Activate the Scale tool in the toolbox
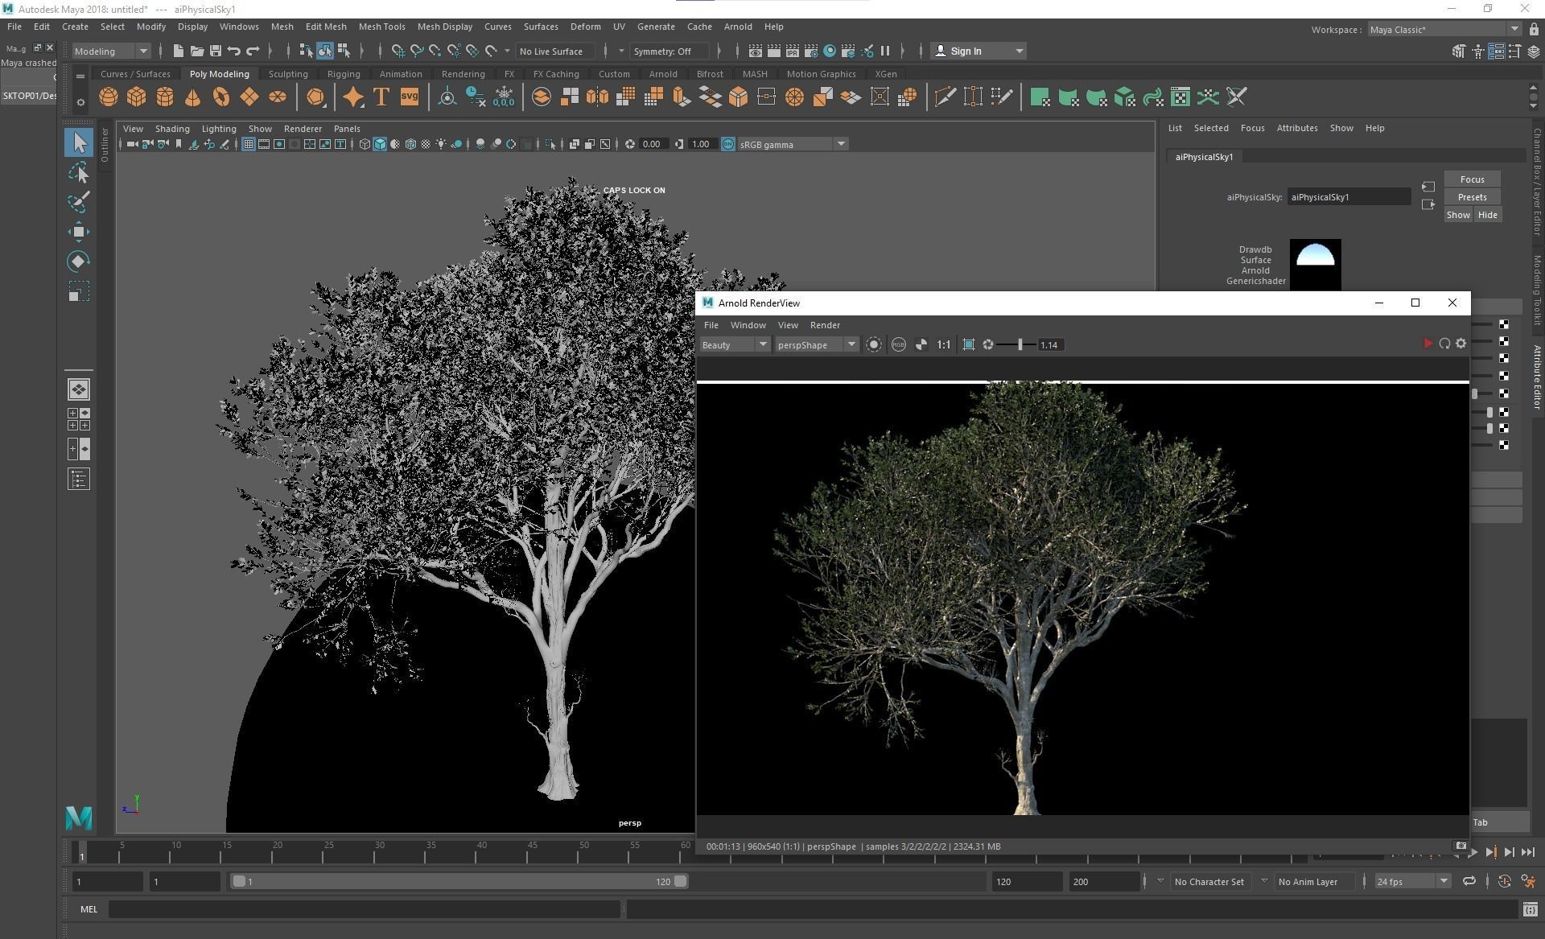The height and width of the screenshot is (939, 1545). tap(79, 291)
